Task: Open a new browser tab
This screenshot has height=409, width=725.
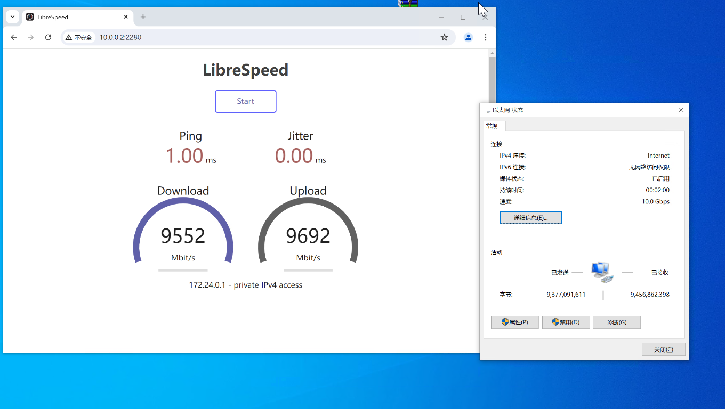Action: (143, 17)
